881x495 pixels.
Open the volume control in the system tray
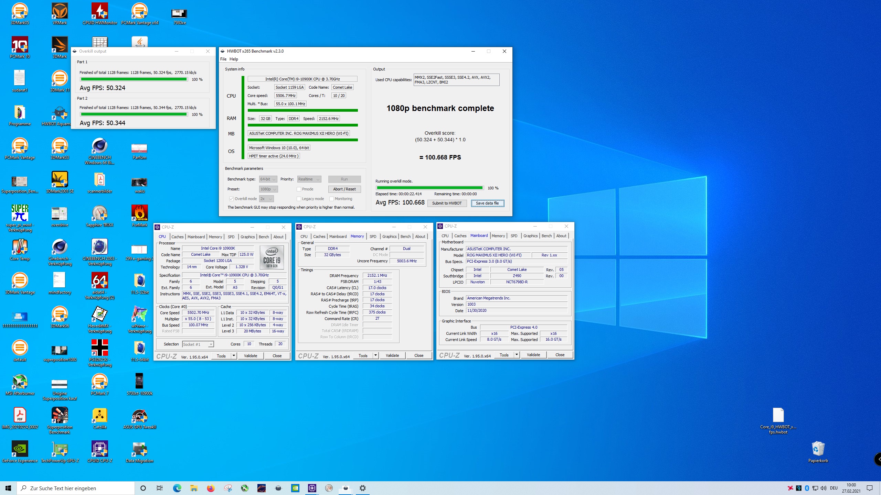point(824,488)
